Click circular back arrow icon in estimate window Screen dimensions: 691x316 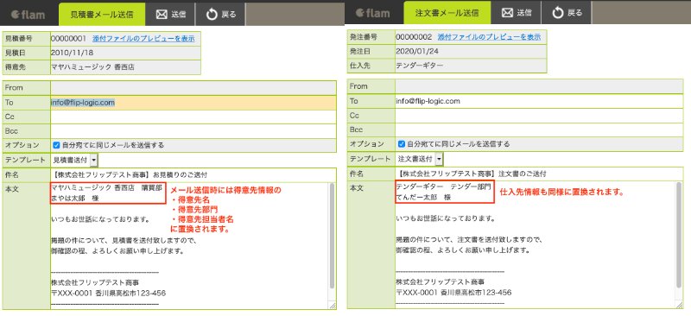[212, 15]
